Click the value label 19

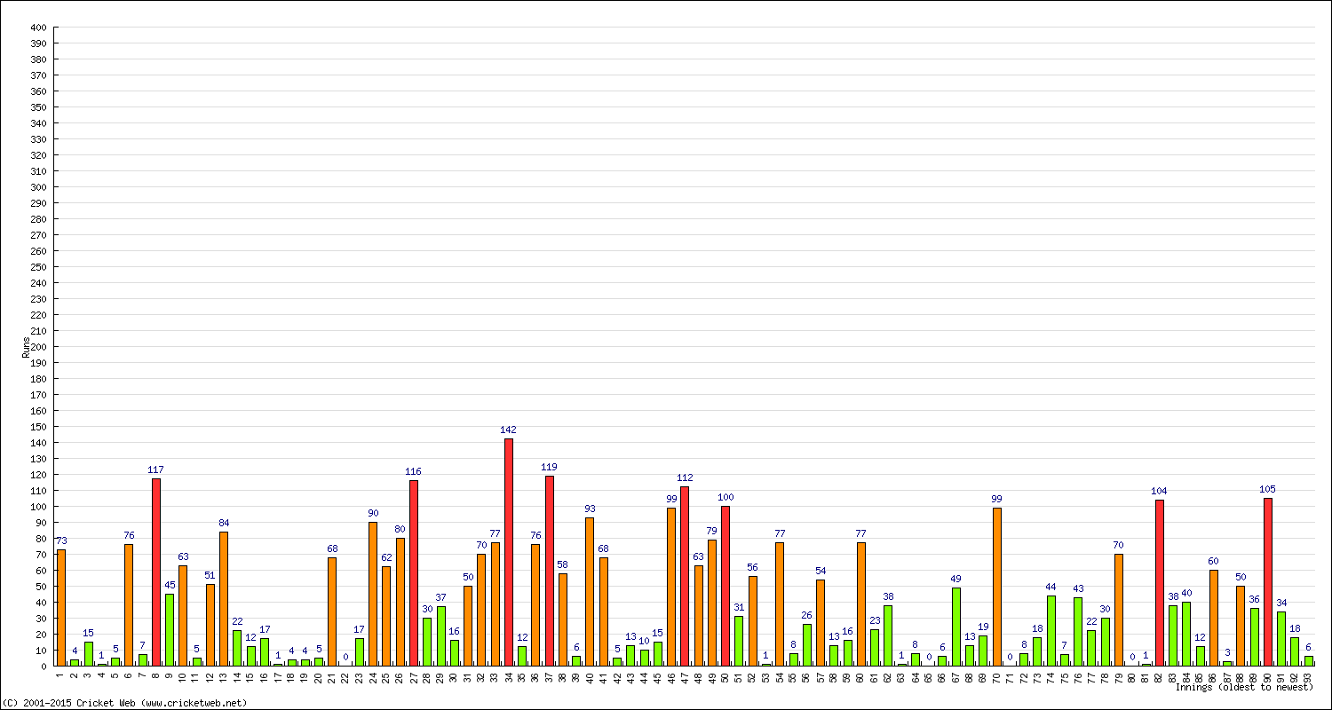pyautogui.click(x=983, y=627)
